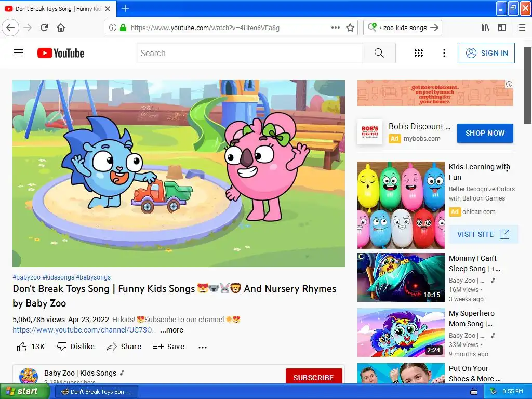Save the video to a playlist
Image resolution: width=532 pixels, height=399 pixels.
coord(169,347)
